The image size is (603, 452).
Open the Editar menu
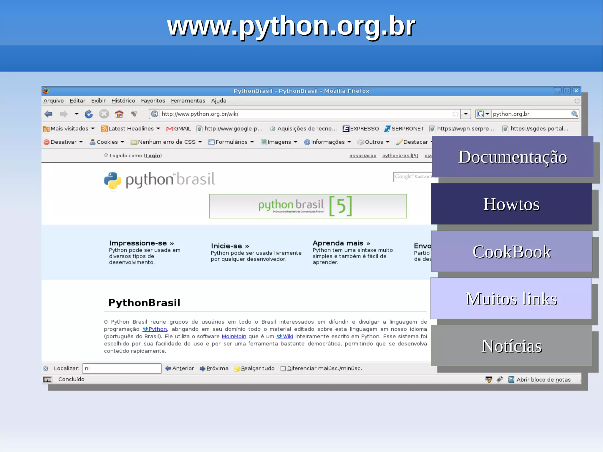[77, 101]
